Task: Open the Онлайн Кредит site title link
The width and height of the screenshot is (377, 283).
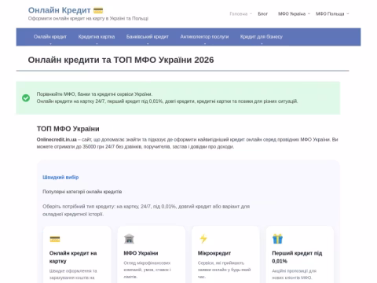Action: [x=60, y=10]
